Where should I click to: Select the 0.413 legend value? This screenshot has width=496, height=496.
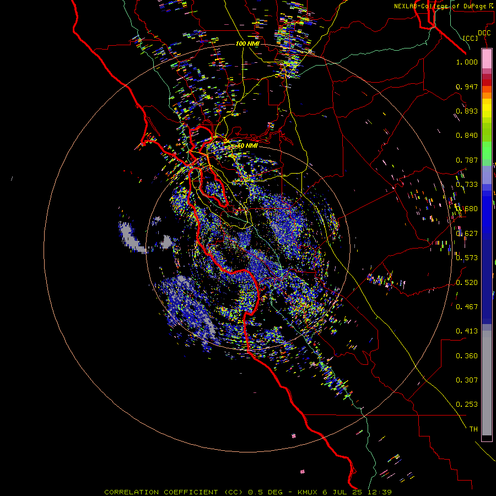click(467, 331)
